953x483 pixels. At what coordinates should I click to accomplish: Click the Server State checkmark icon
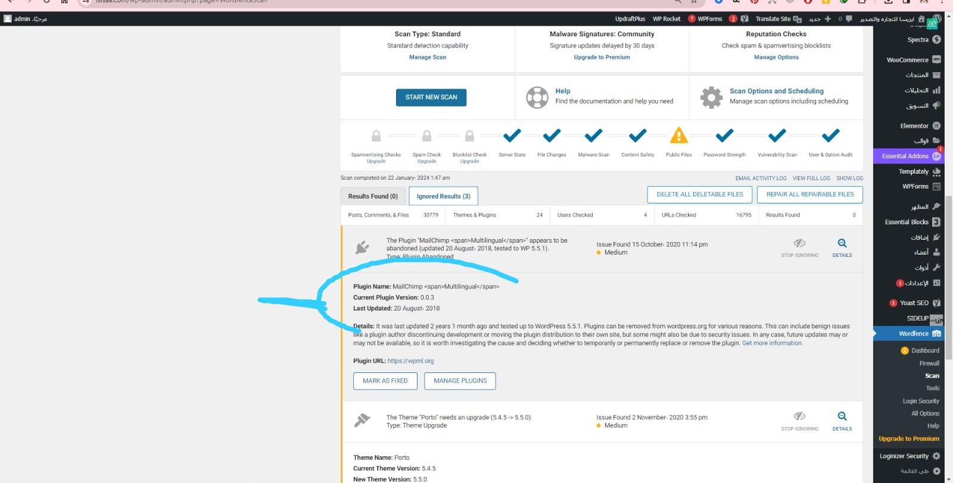click(x=512, y=136)
